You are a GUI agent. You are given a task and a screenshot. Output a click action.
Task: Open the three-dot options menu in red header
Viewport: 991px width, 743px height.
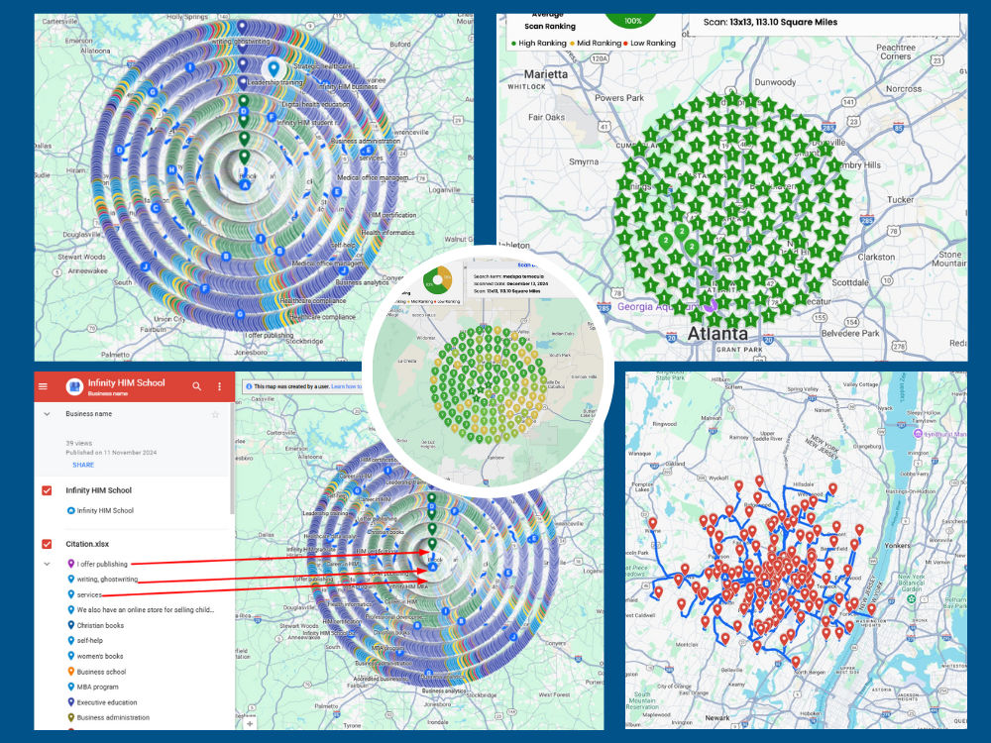point(219,386)
